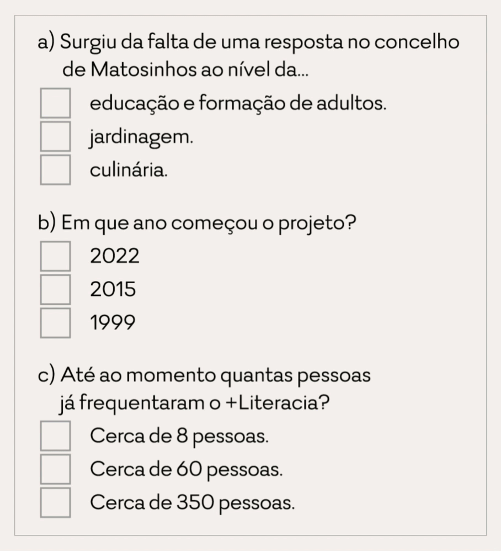Select the Cerca de 60 pessoas checkbox
The width and height of the screenshot is (501, 551).
(x=55, y=469)
